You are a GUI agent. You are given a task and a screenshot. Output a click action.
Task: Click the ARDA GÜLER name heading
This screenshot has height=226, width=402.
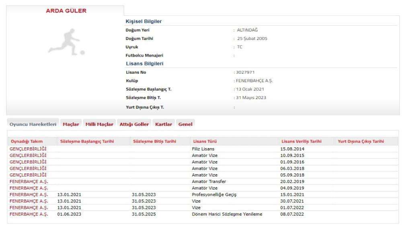pos(65,11)
